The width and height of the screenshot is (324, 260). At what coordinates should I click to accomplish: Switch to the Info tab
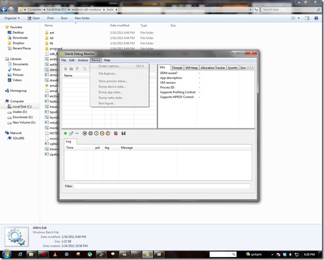pyautogui.click(x=164, y=67)
